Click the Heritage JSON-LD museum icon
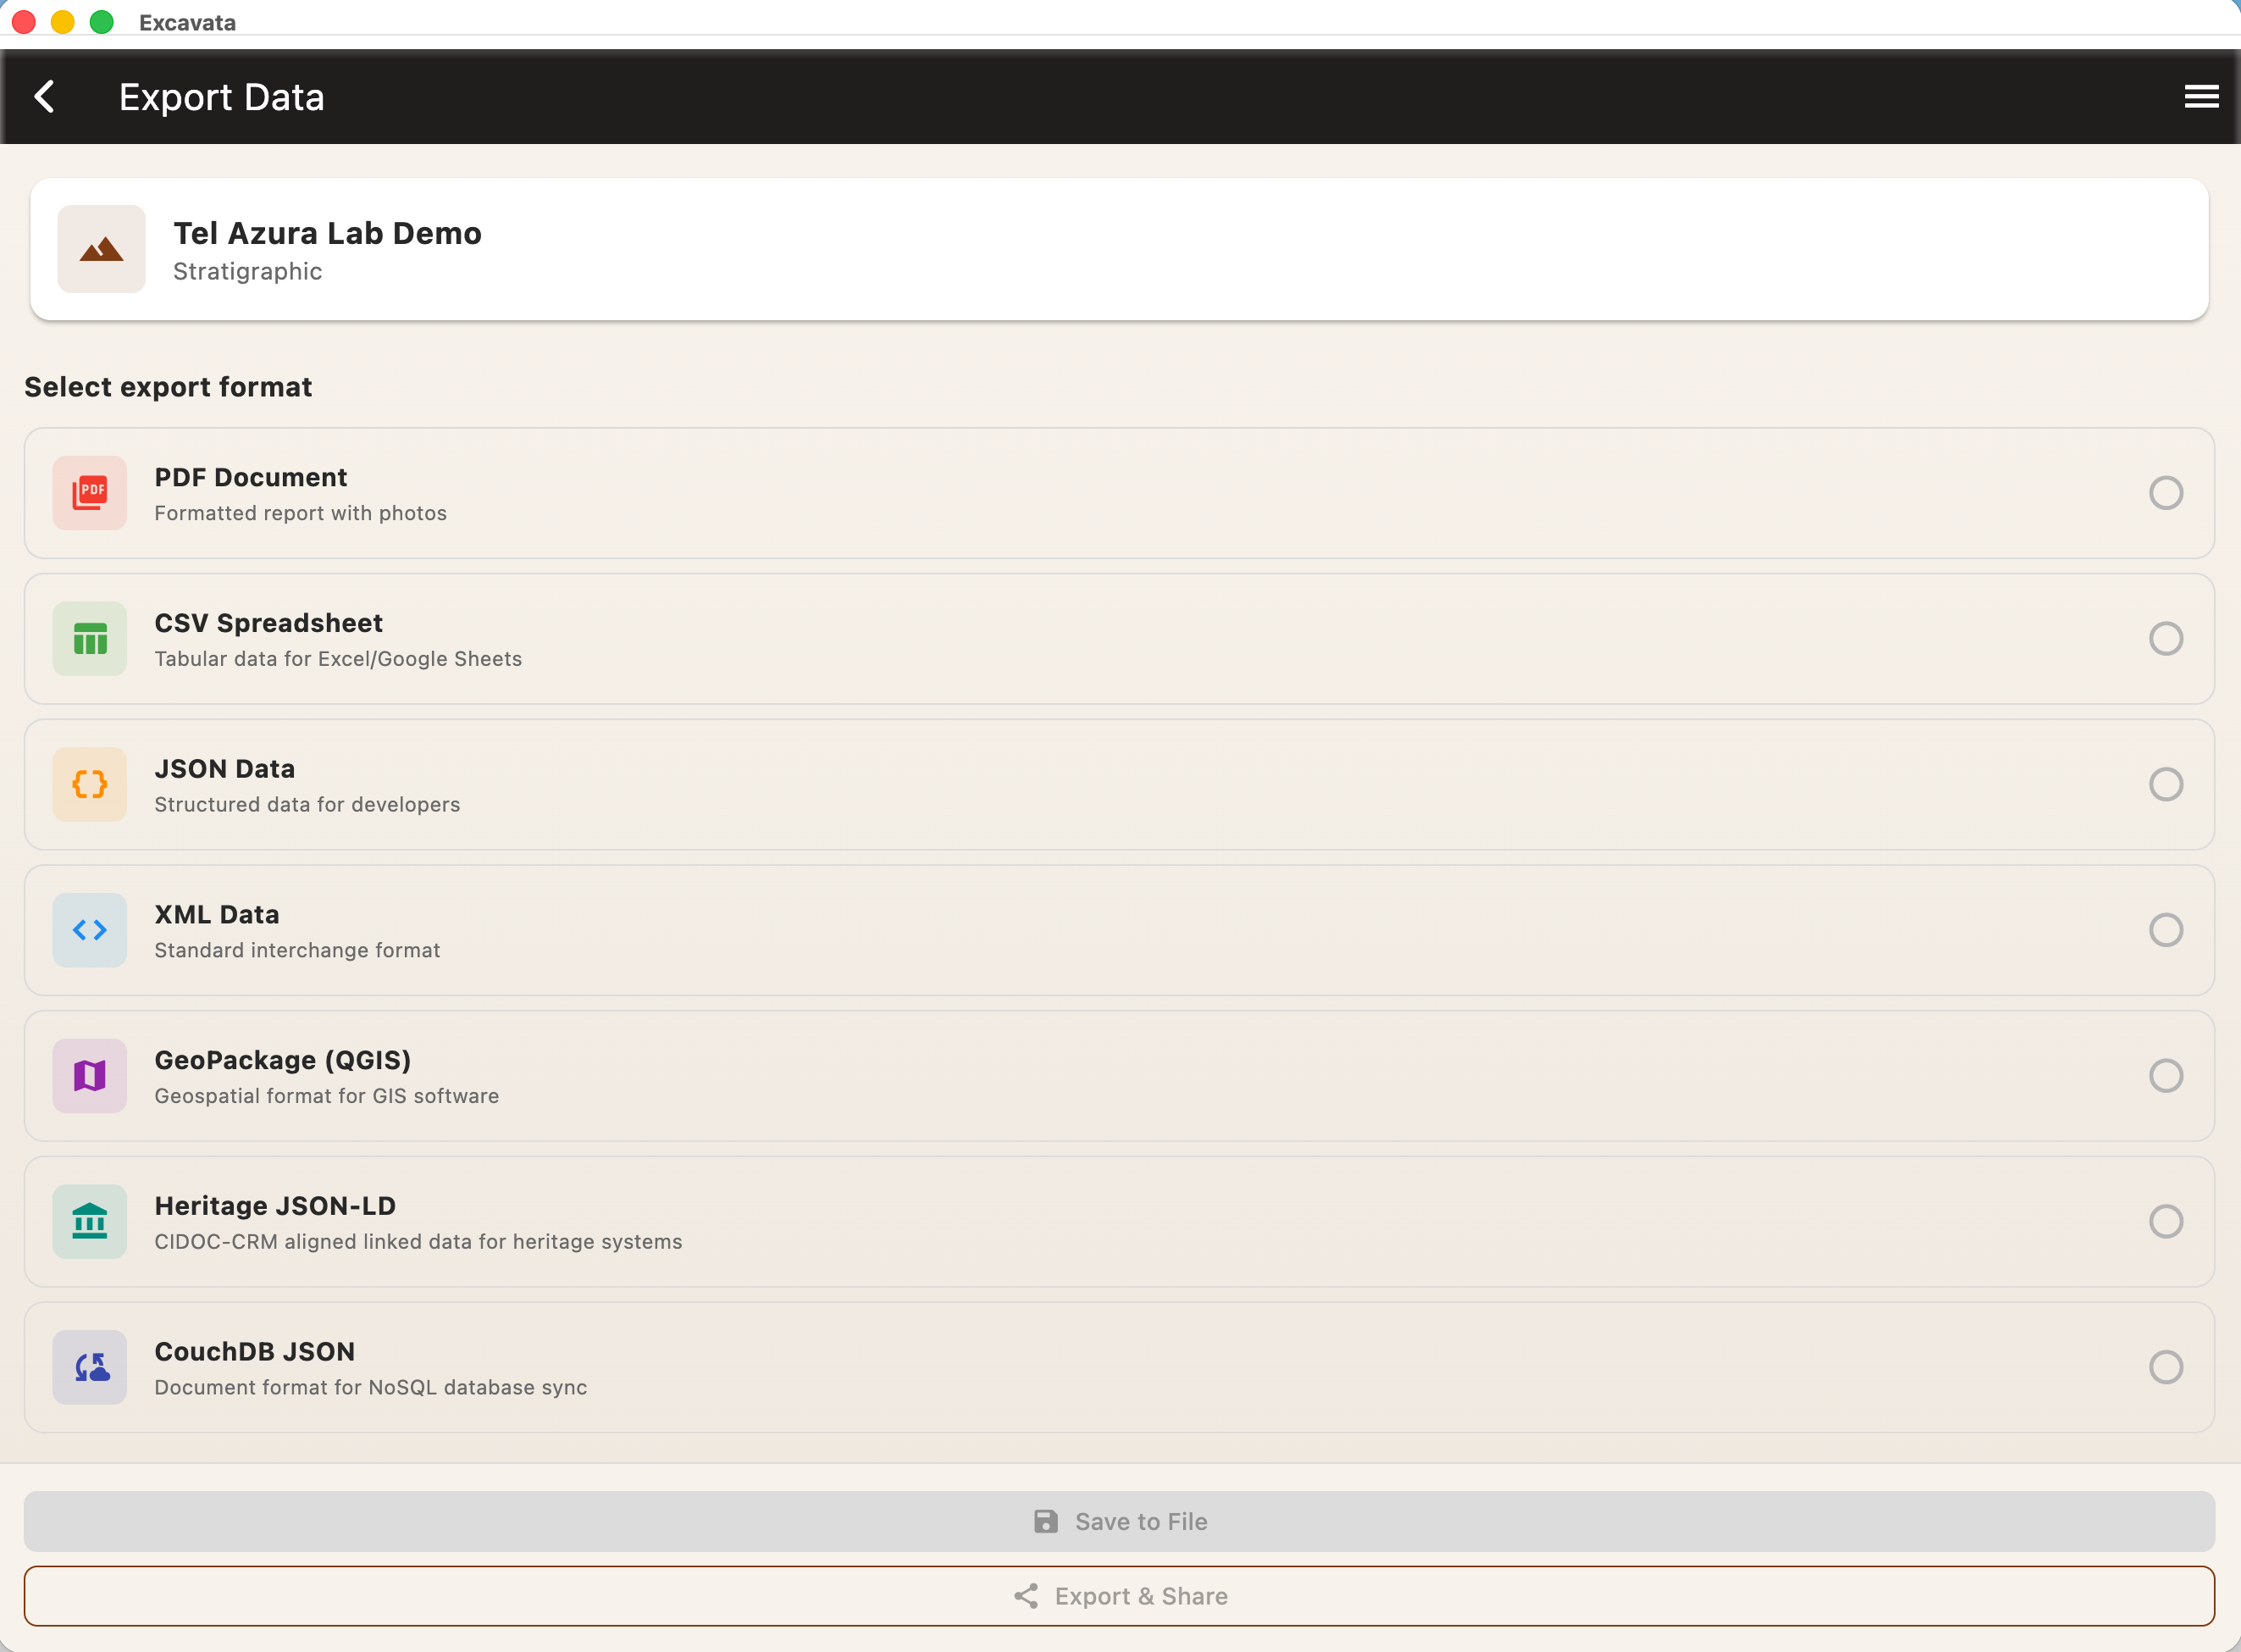 [x=90, y=1221]
